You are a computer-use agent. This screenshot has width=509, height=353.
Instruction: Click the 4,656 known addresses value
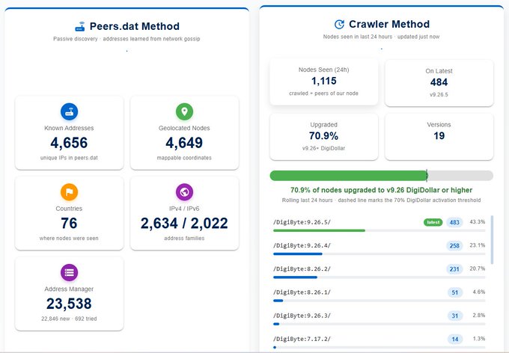(x=69, y=143)
